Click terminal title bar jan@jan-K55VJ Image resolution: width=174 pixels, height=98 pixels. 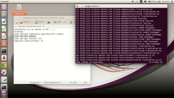tap(122, 6)
